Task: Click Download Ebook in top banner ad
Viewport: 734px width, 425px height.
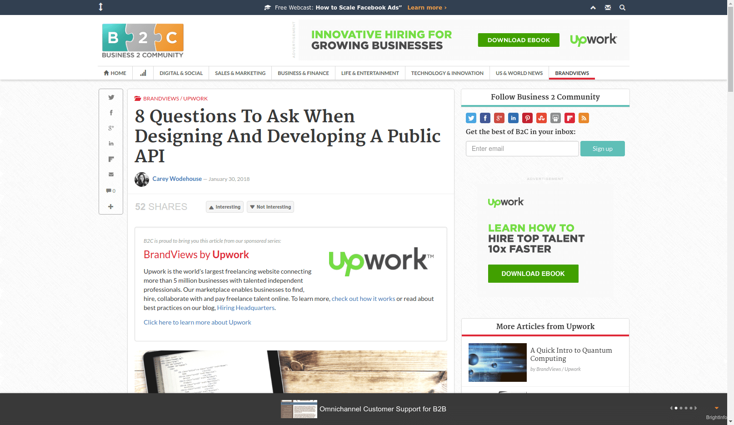Action: [519, 40]
